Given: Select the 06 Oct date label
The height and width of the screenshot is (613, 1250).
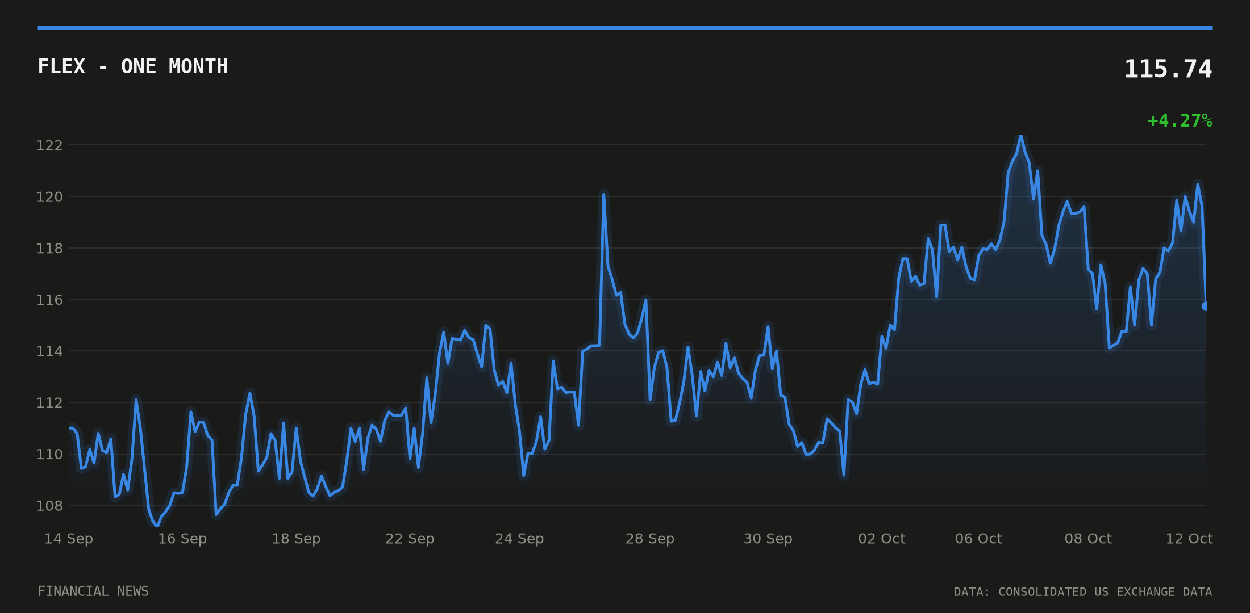Looking at the screenshot, I should (979, 539).
